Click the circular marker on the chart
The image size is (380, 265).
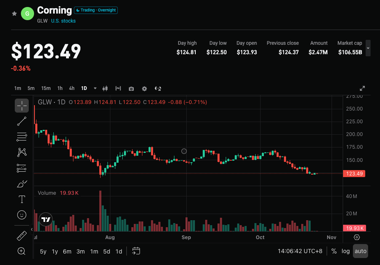click(x=184, y=151)
